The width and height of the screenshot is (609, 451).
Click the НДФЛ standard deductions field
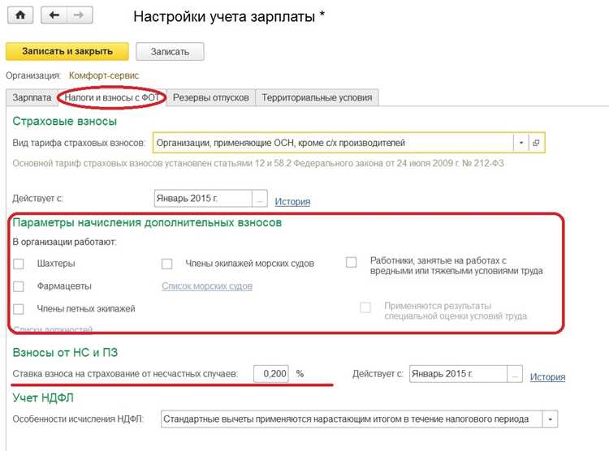pos(352,419)
